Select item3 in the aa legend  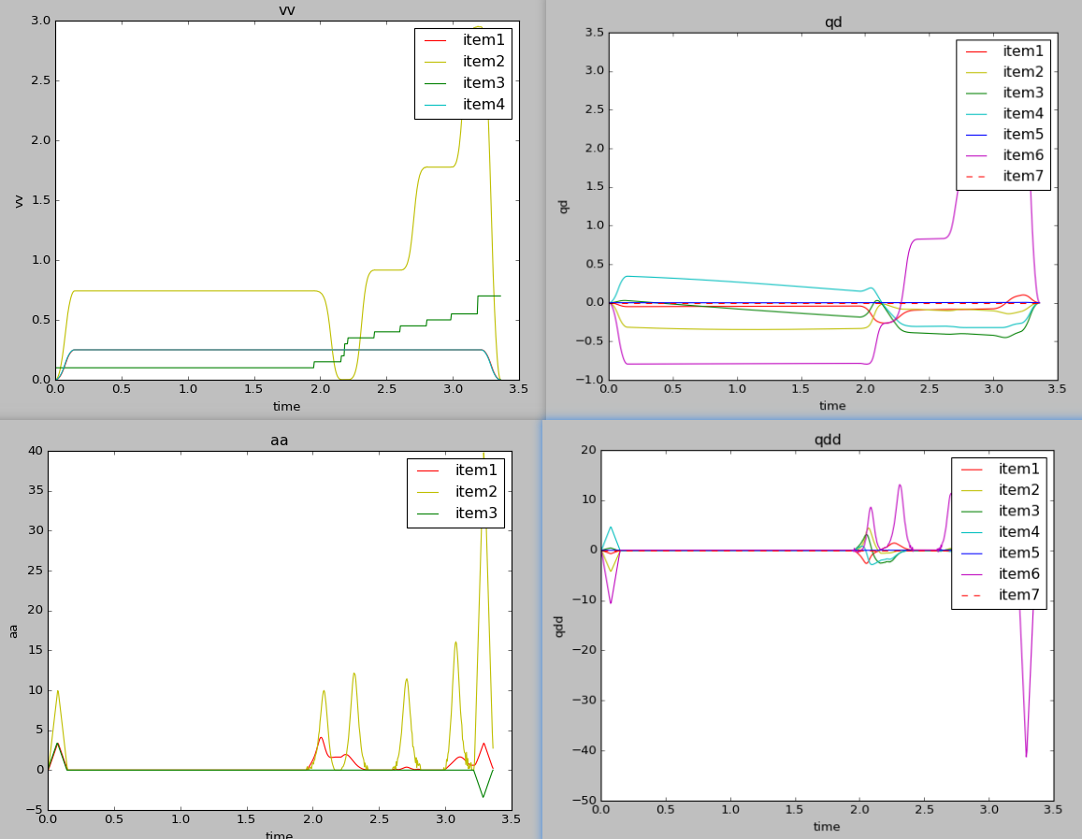[x=475, y=513]
